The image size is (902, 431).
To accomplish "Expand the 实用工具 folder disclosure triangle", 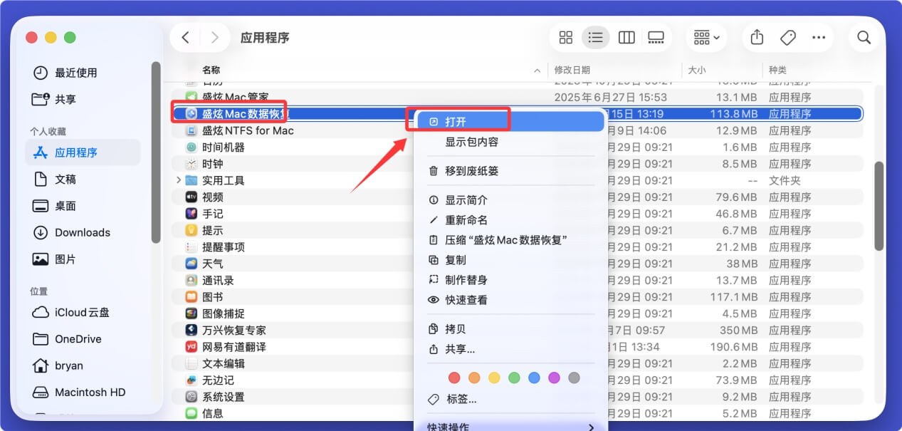I will coord(177,181).
